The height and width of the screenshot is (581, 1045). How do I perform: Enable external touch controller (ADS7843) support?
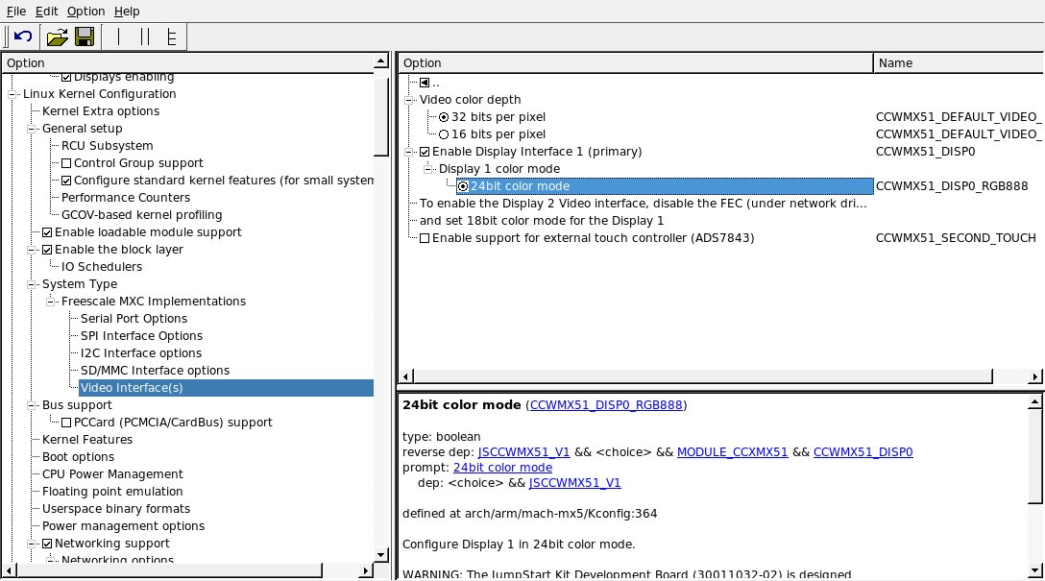(425, 238)
